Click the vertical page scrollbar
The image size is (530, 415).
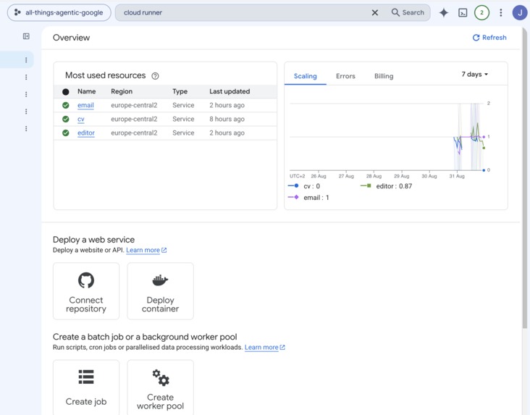point(525,177)
